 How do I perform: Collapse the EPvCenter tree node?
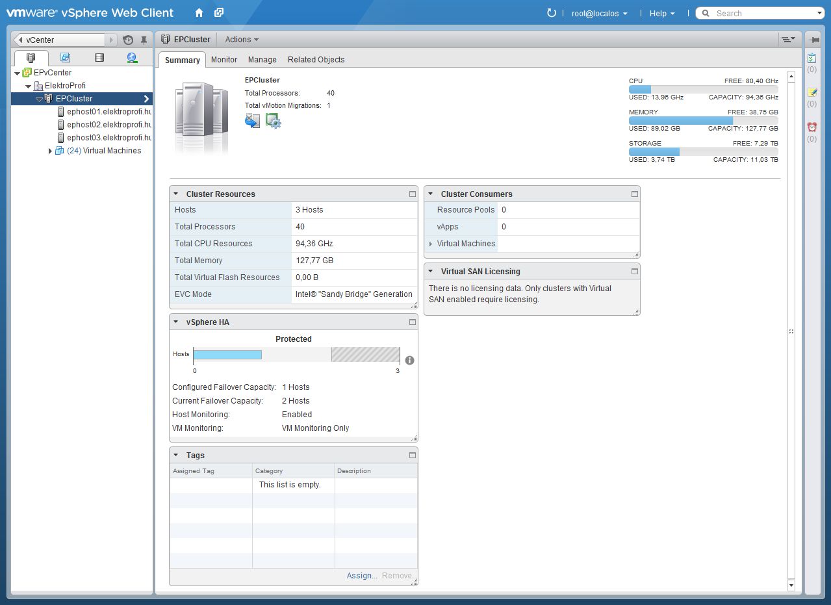[x=17, y=73]
